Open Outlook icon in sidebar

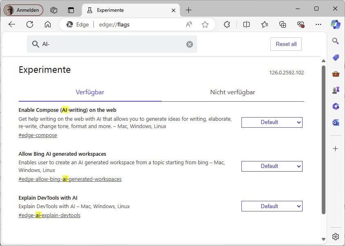335,122
